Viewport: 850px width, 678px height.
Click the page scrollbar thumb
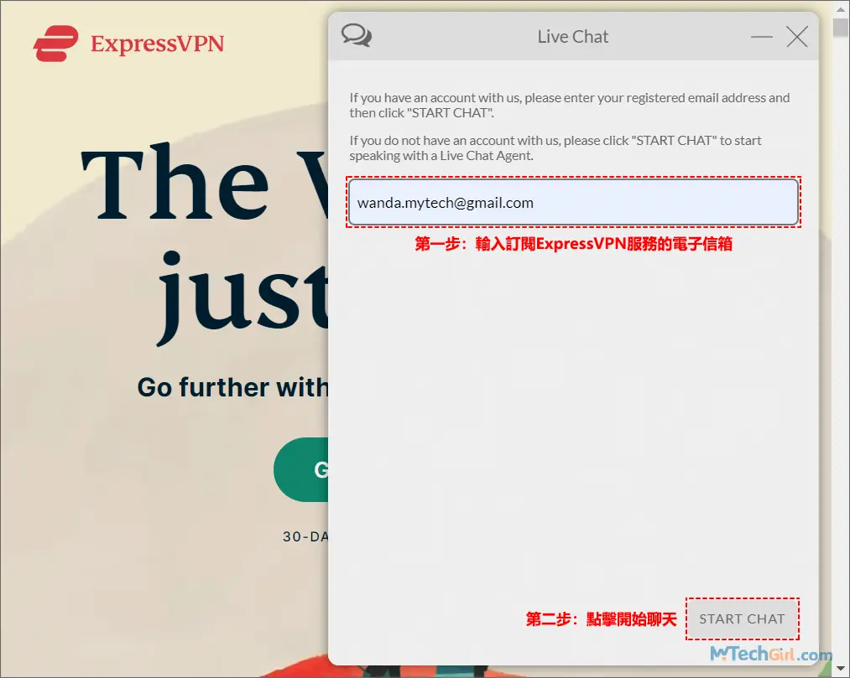(x=841, y=27)
